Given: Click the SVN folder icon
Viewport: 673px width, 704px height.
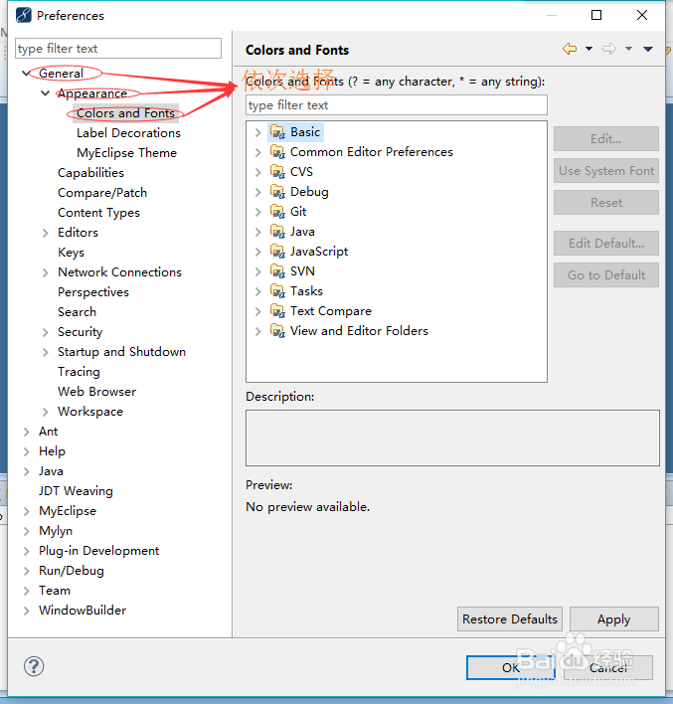Looking at the screenshot, I should tap(277, 271).
